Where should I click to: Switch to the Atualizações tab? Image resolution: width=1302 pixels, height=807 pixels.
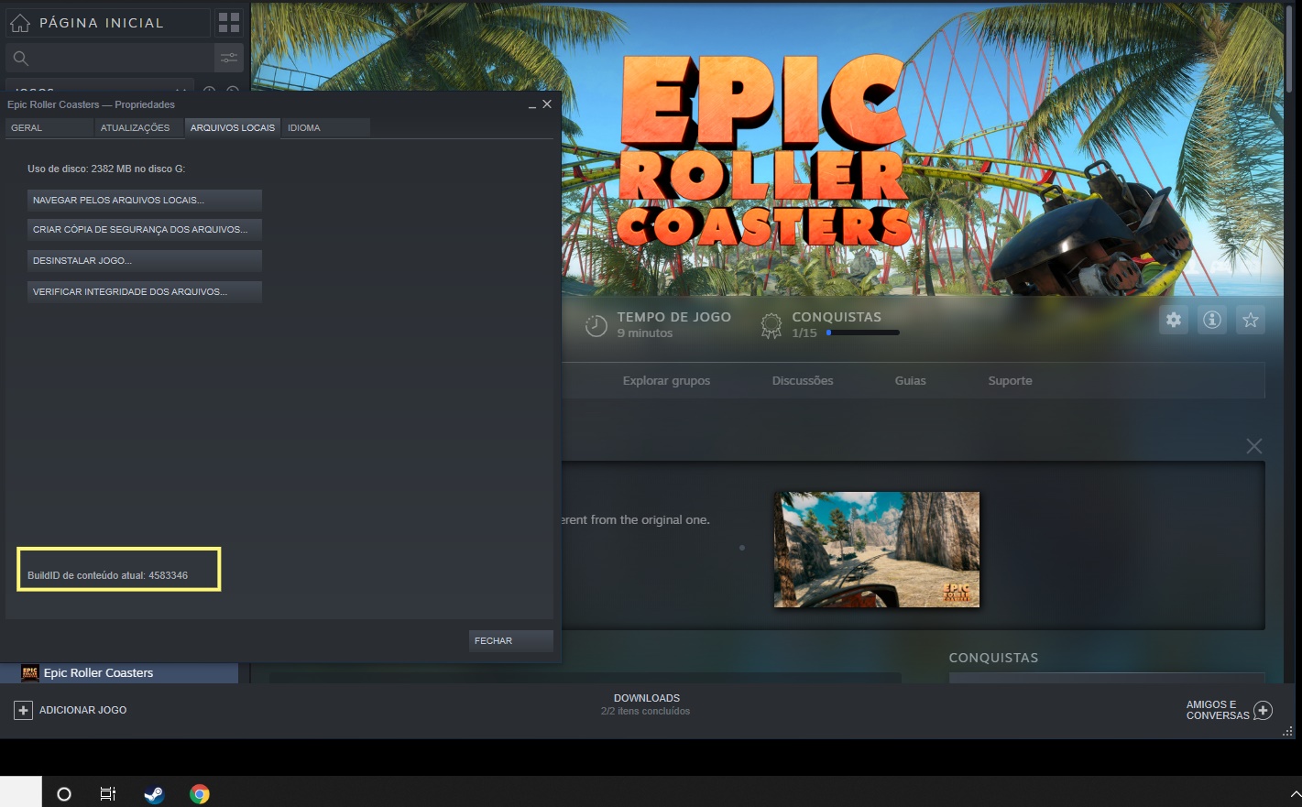[x=139, y=128]
